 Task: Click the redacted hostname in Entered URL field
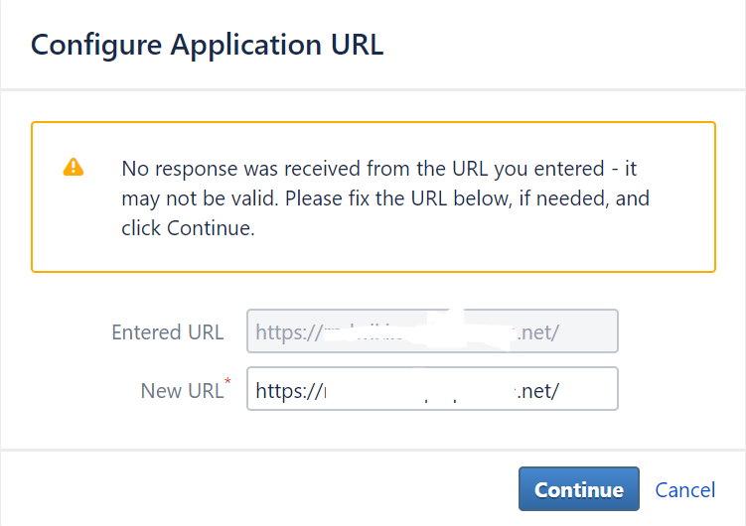point(420,331)
